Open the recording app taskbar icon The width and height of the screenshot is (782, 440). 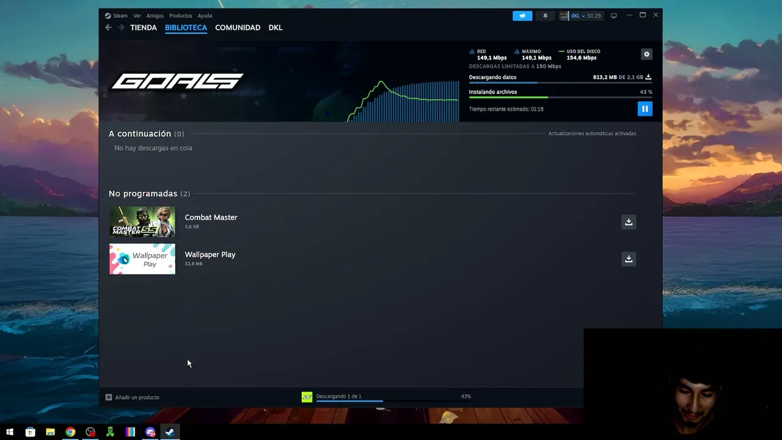point(90,432)
